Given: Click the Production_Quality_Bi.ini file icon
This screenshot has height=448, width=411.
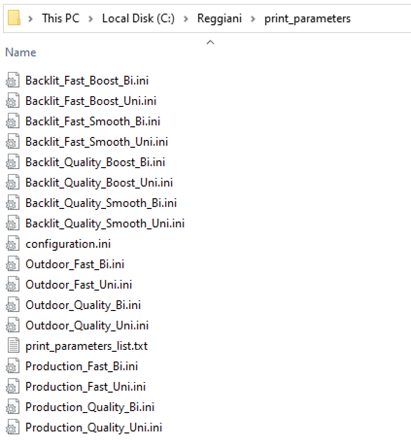Looking at the screenshot, I should [13, 407].
